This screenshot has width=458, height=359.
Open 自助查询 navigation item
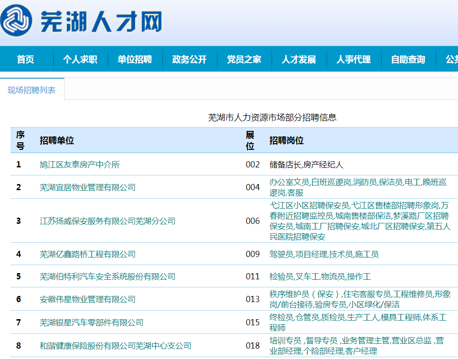click(x=408, y=59)
